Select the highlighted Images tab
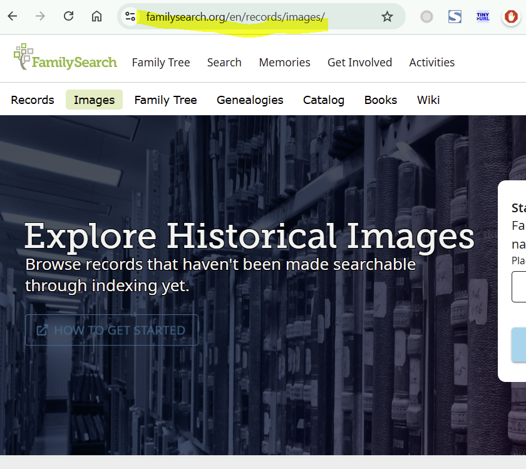 pos(95,100)
